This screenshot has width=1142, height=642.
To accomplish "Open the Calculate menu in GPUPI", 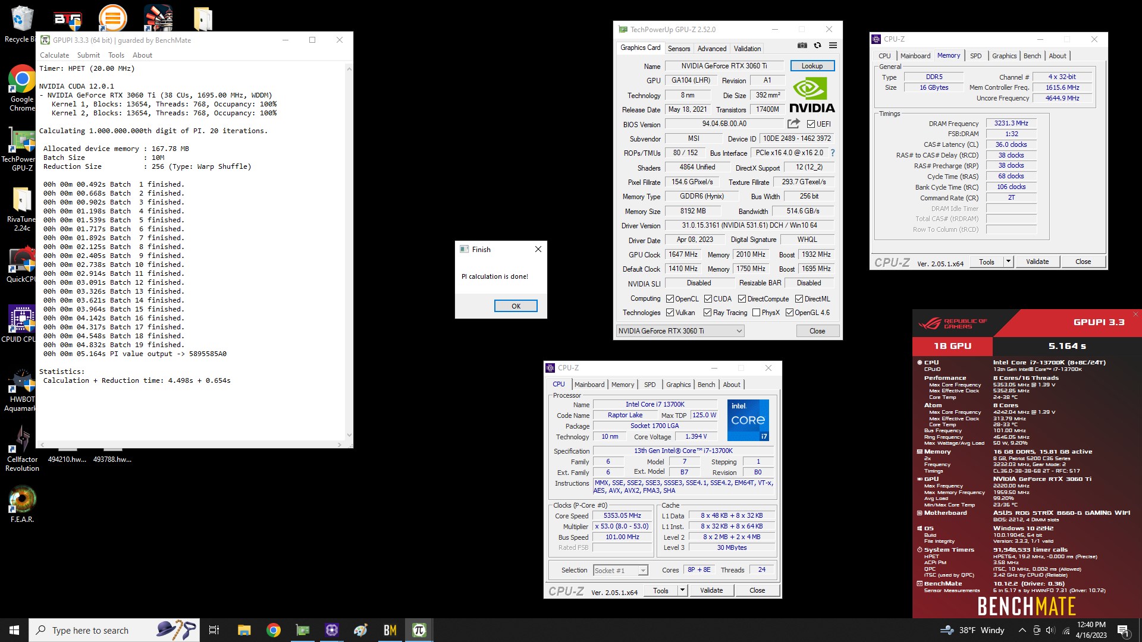I will point(54,55).
